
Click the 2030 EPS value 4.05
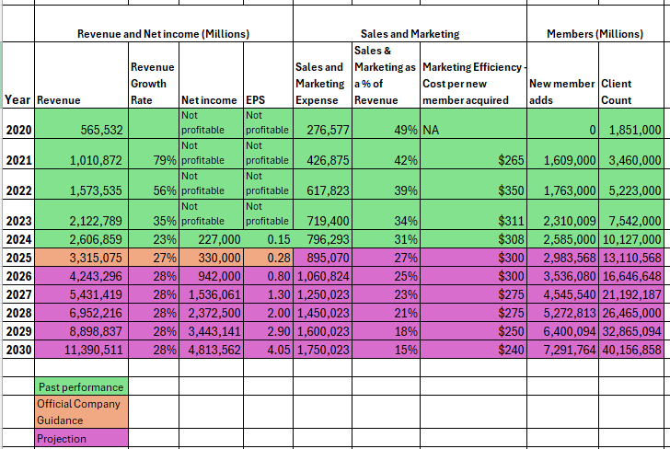pyautogui.click(x=269, y=350)
